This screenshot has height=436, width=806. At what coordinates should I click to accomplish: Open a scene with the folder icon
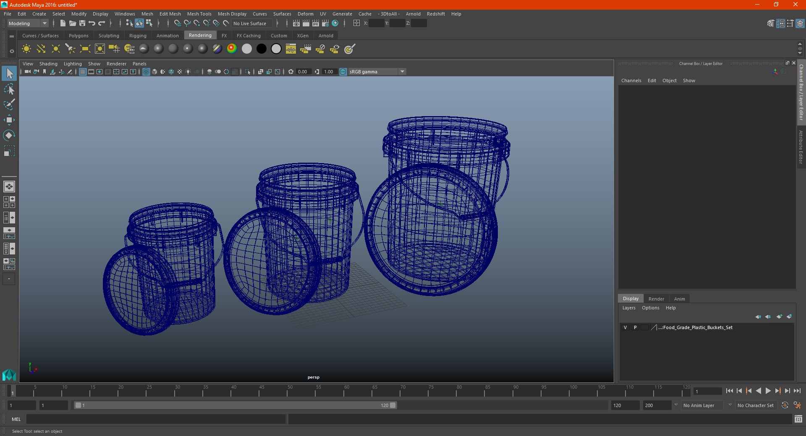coord(73,23)
